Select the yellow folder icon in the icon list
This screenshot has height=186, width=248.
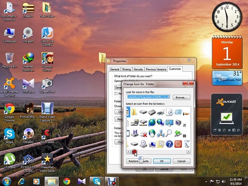coord(134,112)
